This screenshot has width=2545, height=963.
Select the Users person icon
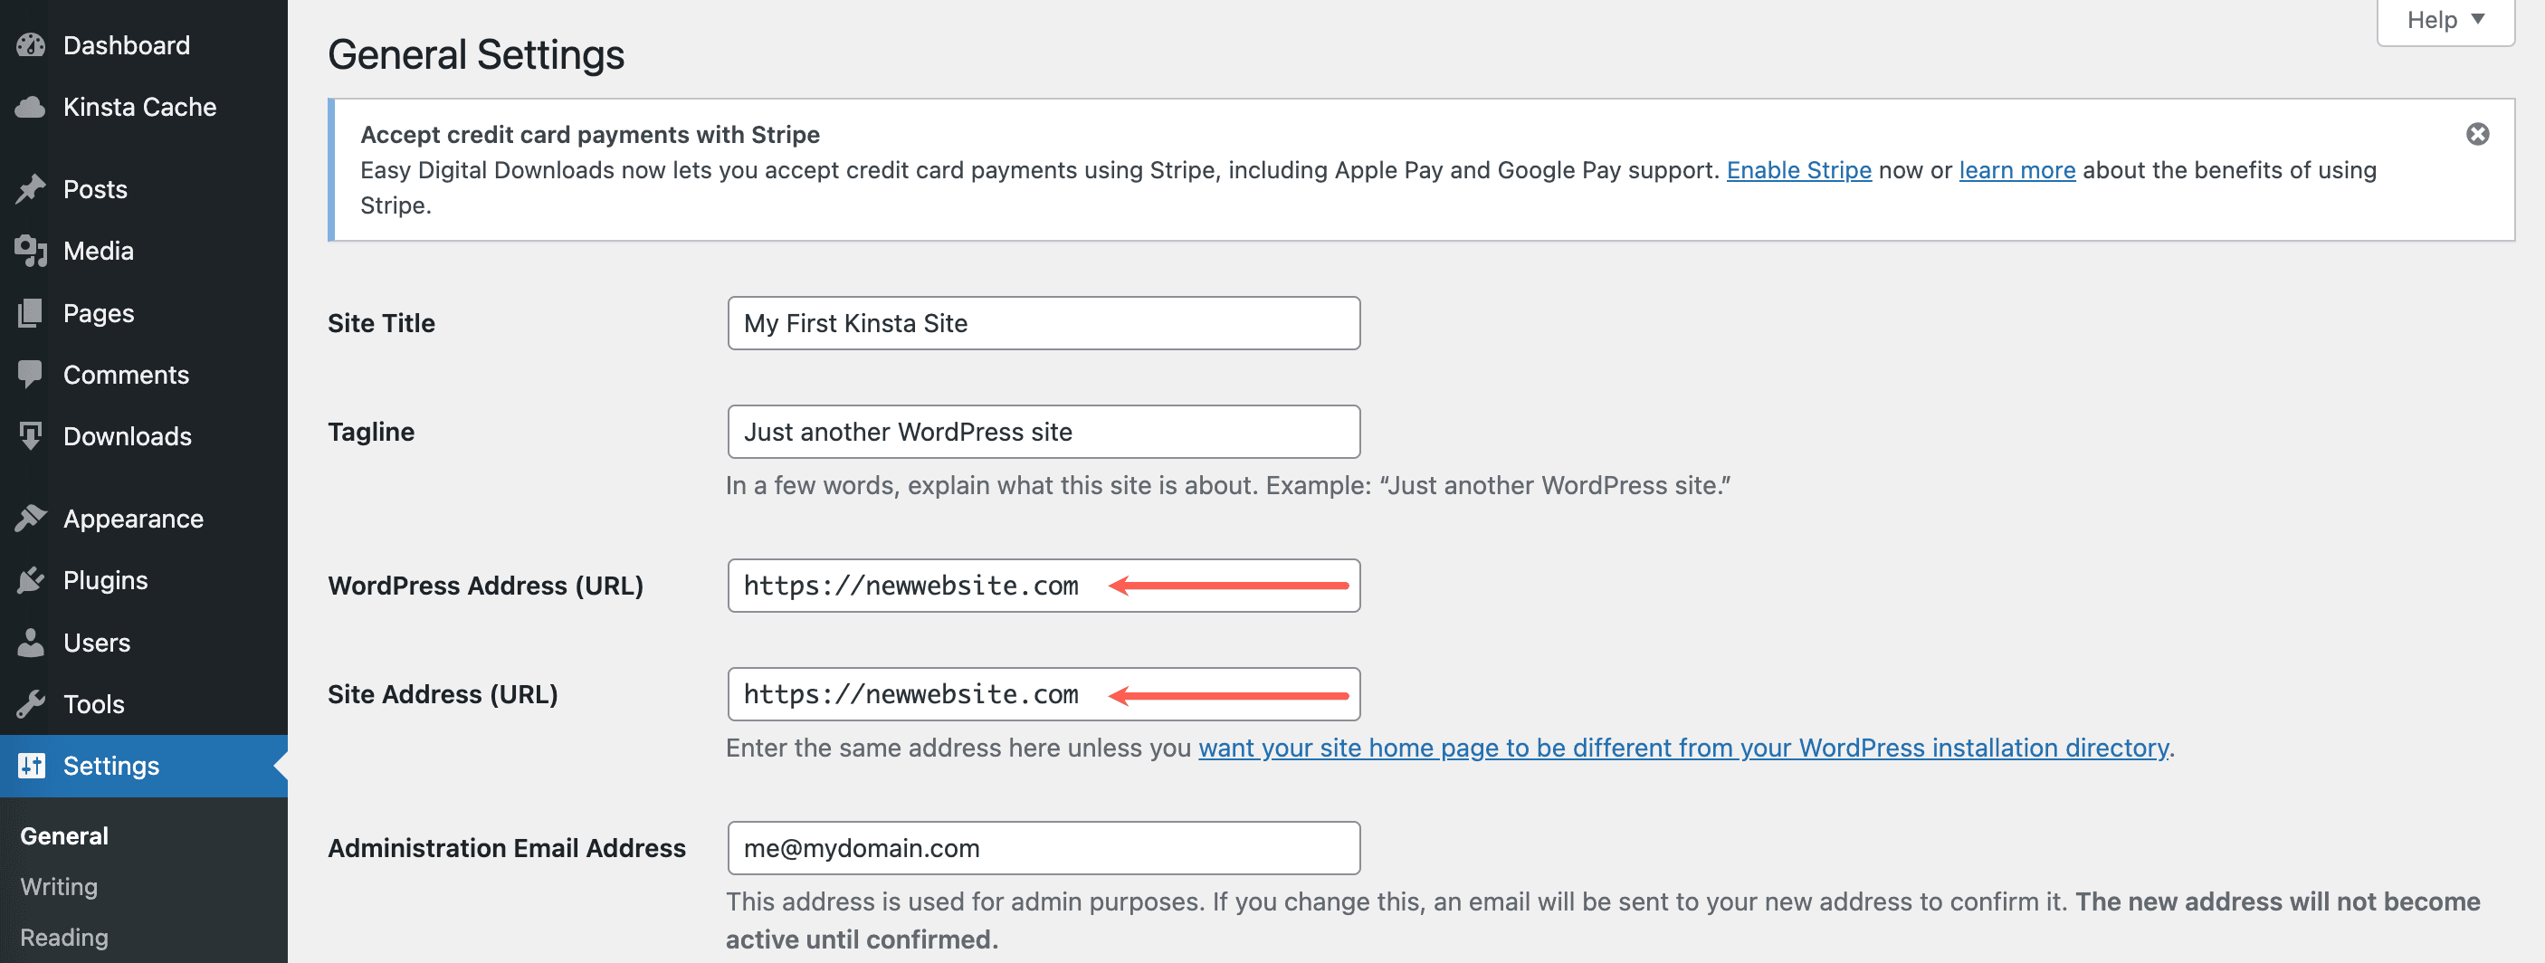(x=31, y=642)
